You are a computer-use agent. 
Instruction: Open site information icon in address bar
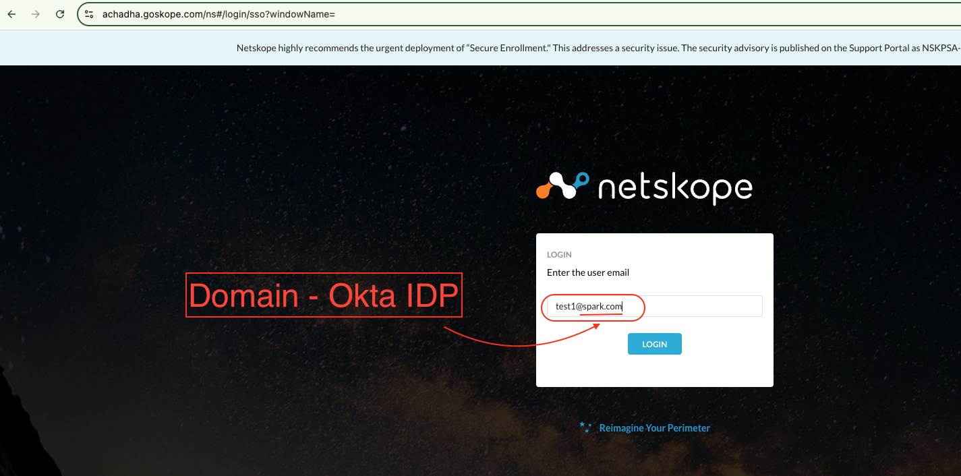[x=89, y=14]
